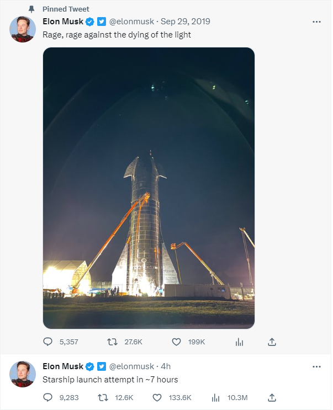Open the more options menu on Starship launch tweet
The height and width of the screenshot is (410, 333).
(316, 366)
